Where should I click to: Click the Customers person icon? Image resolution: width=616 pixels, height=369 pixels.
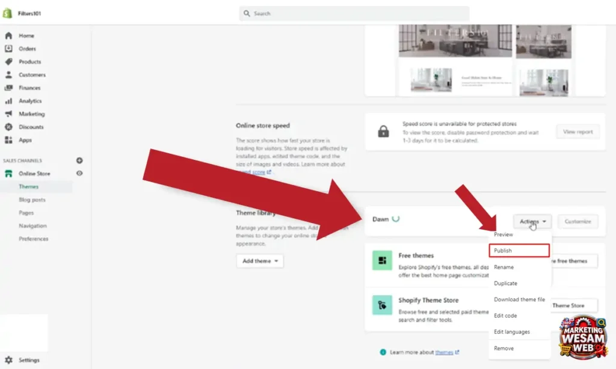(x=8, y=75)
